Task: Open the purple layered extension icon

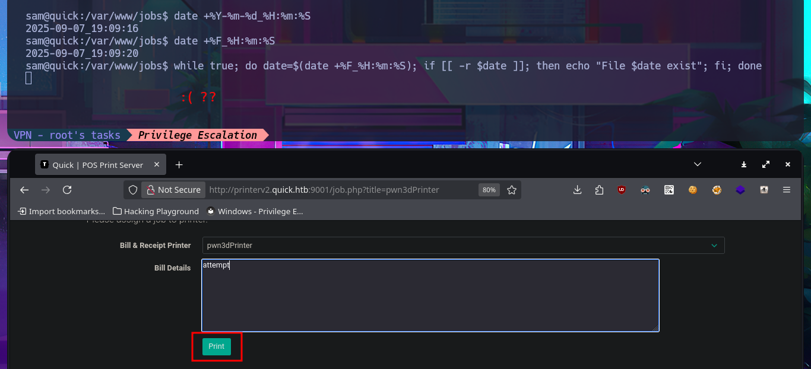Action: click(740, 190)
